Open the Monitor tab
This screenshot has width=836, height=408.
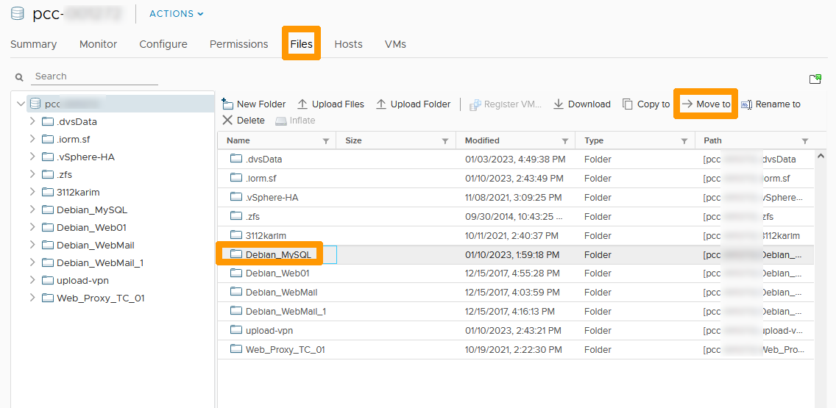tap(98, 44)
